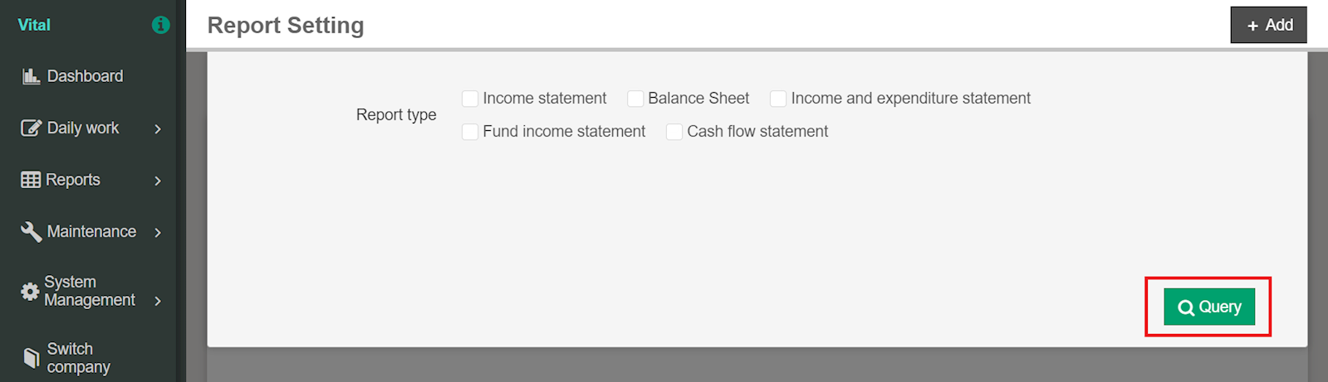Check the Income statement checkbox
The height and width of the screenshot is (382, 1328).
470,99
